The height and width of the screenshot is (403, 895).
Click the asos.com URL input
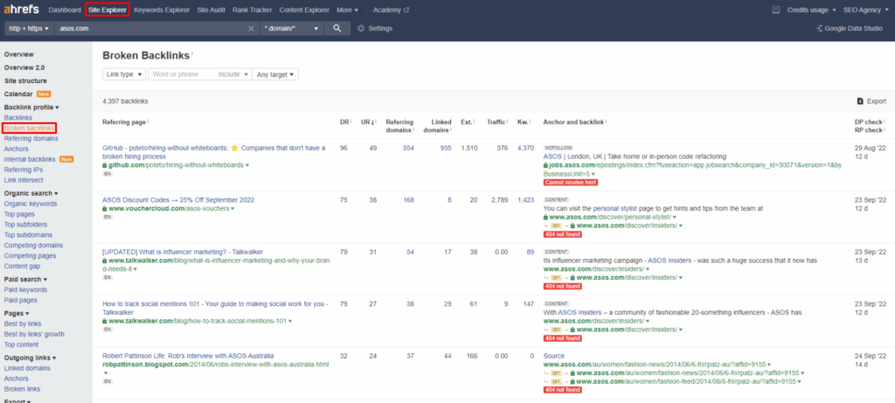(151, 28)
